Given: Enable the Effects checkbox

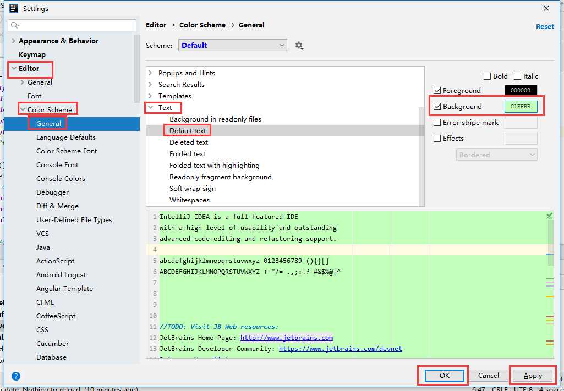Looking at the screenshot, I should [x=437, y=139].
